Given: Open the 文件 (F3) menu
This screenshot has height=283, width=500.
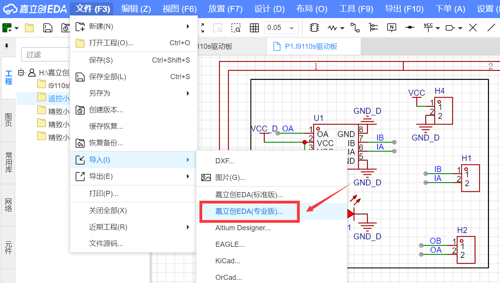Looking at the screenshot, I should point(92,9).
